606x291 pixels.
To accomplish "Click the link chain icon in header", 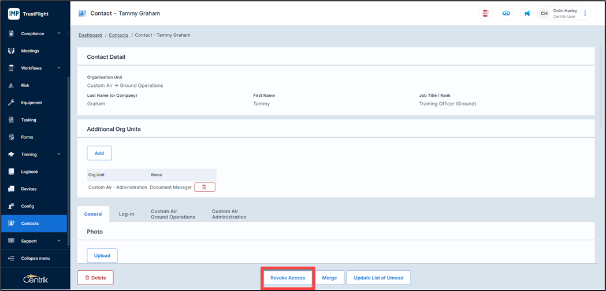I will (506, 13).
